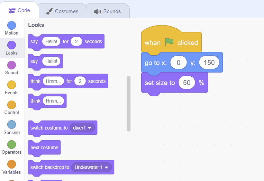Click the next costume block
Screen dimensions: 264x181
click(x=44, y=147)
